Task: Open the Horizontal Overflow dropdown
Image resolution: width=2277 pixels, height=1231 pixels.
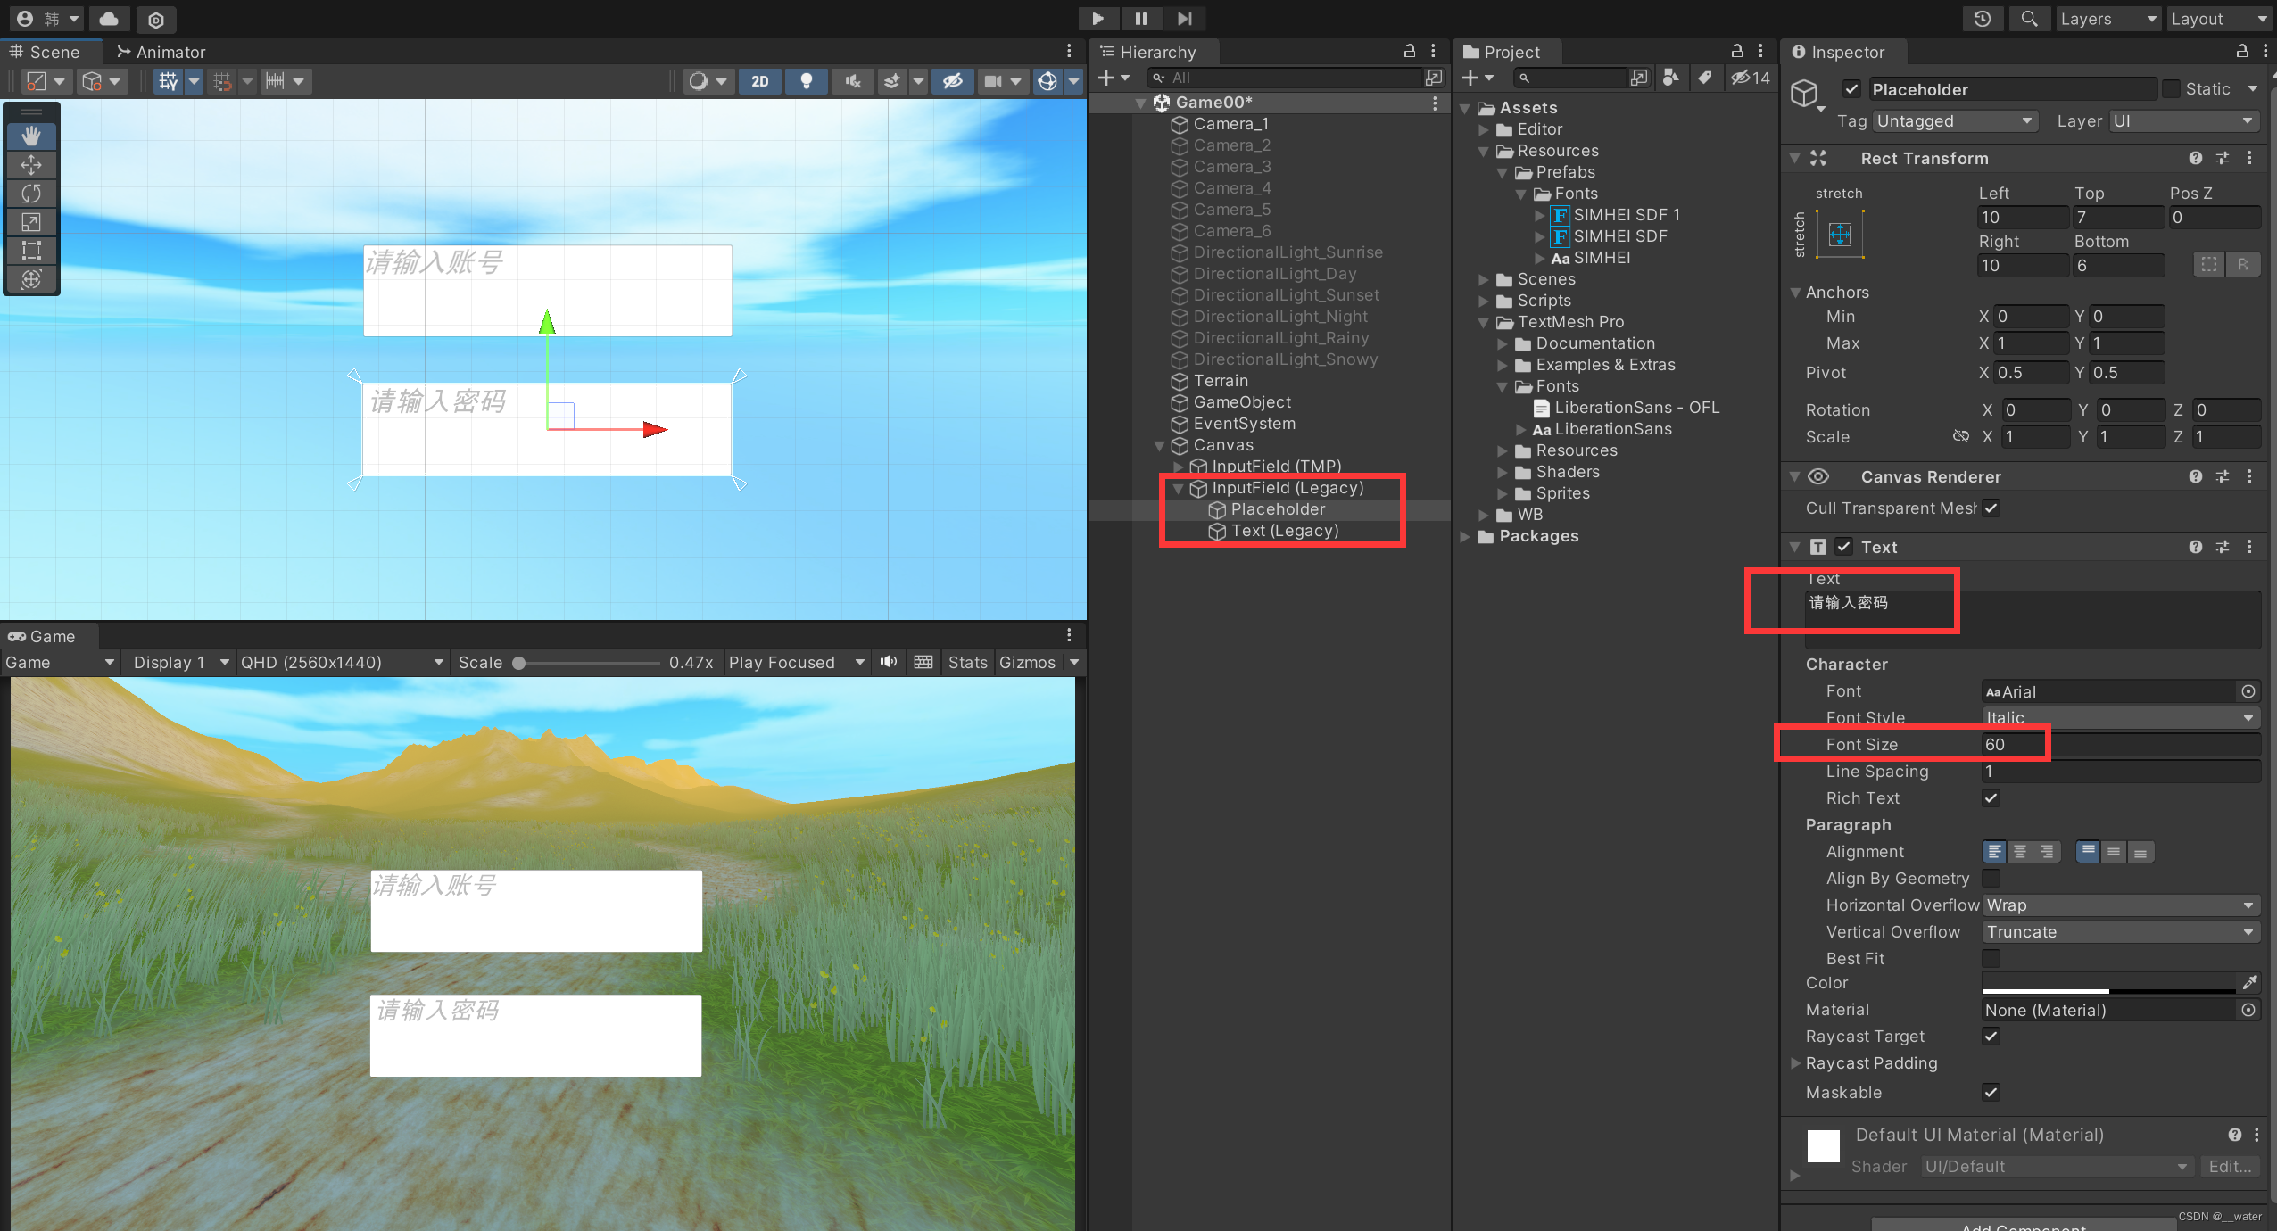Action: pos(2119,905)
